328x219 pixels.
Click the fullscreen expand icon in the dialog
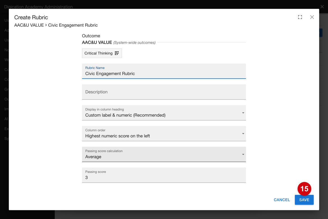(300, 17)
